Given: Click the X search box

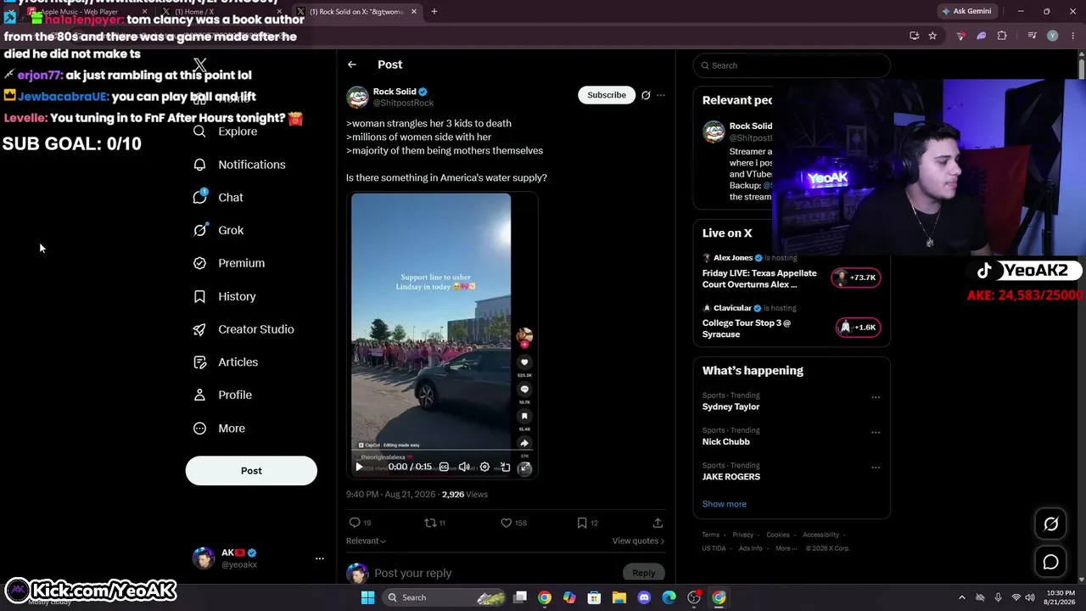Looking at the screenshot, I should click(792, 65).
